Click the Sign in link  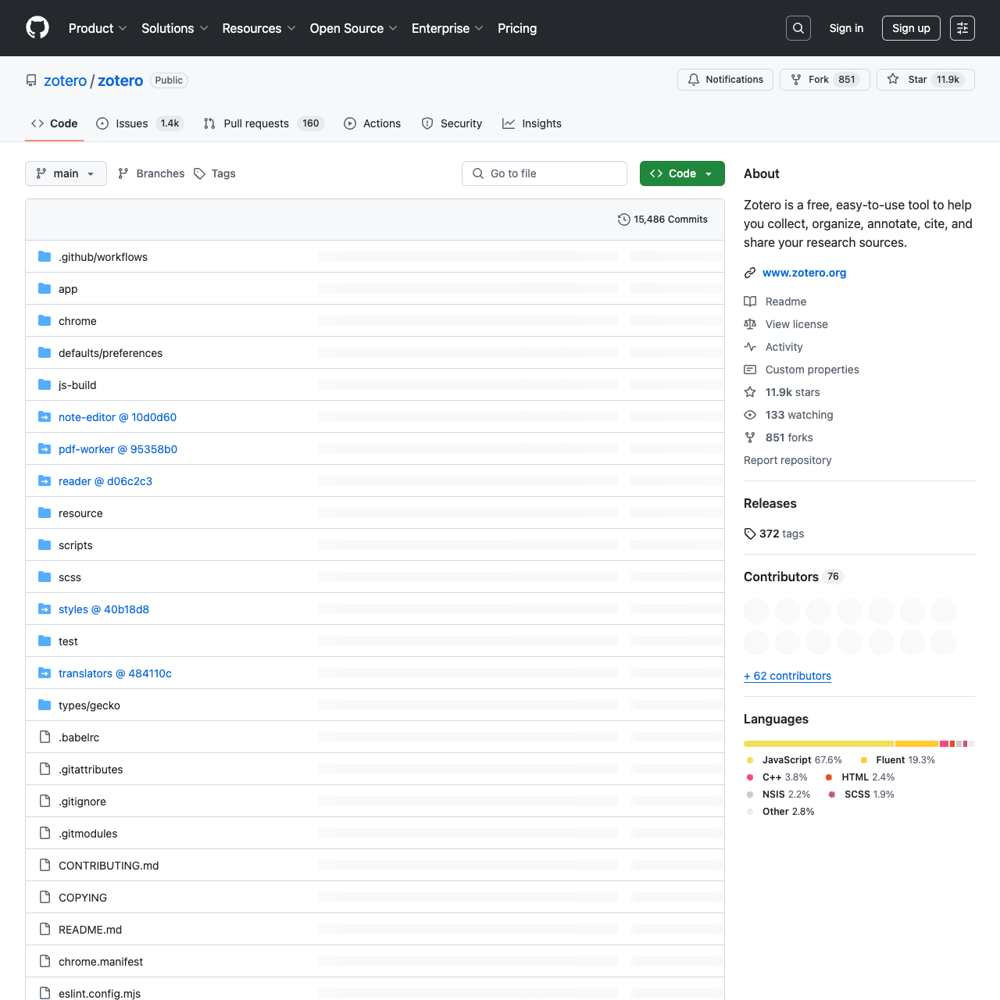pyautogui.click(x=846, y=28)
